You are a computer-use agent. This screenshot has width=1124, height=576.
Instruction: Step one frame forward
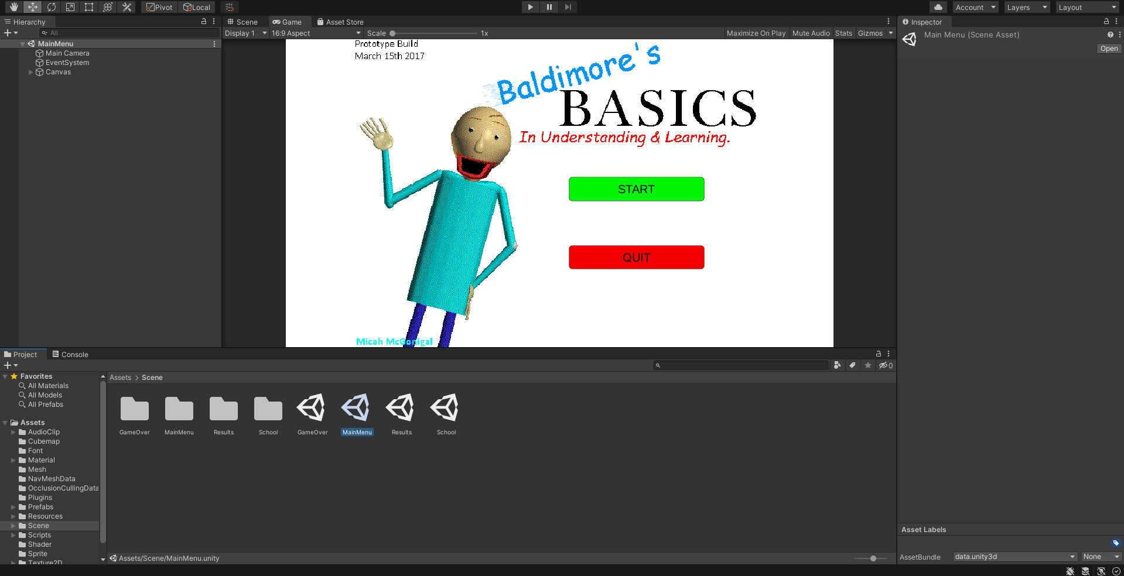click(568, 7)
